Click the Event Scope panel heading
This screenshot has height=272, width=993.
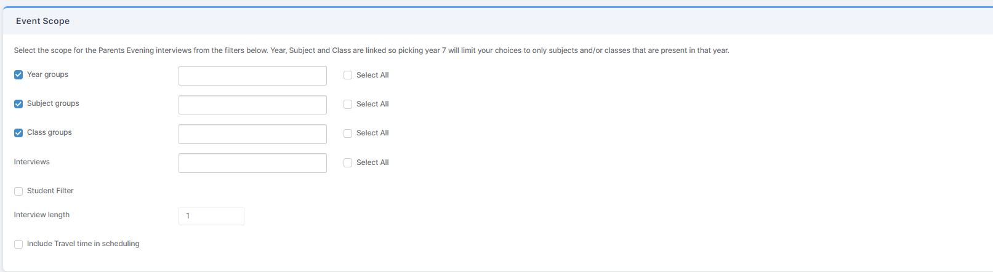42,21
